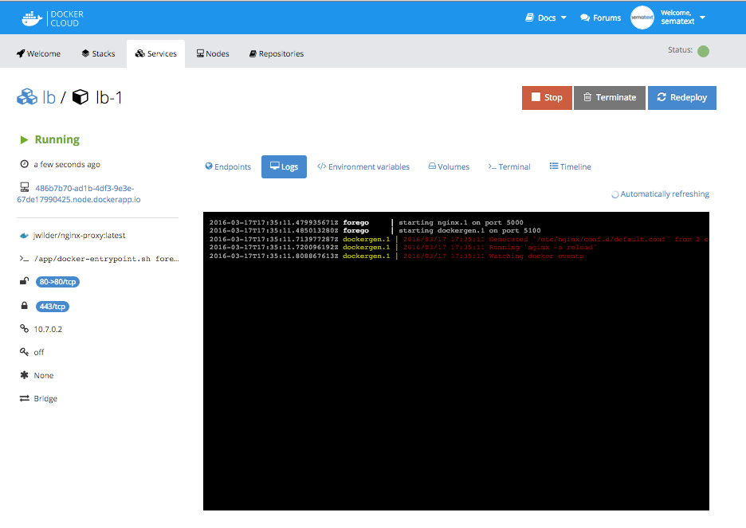This screenshot has width=746, height=528.
Task: Click the Nodes tab computer icon
Action: pyautogui.click(x=200, y=53)
